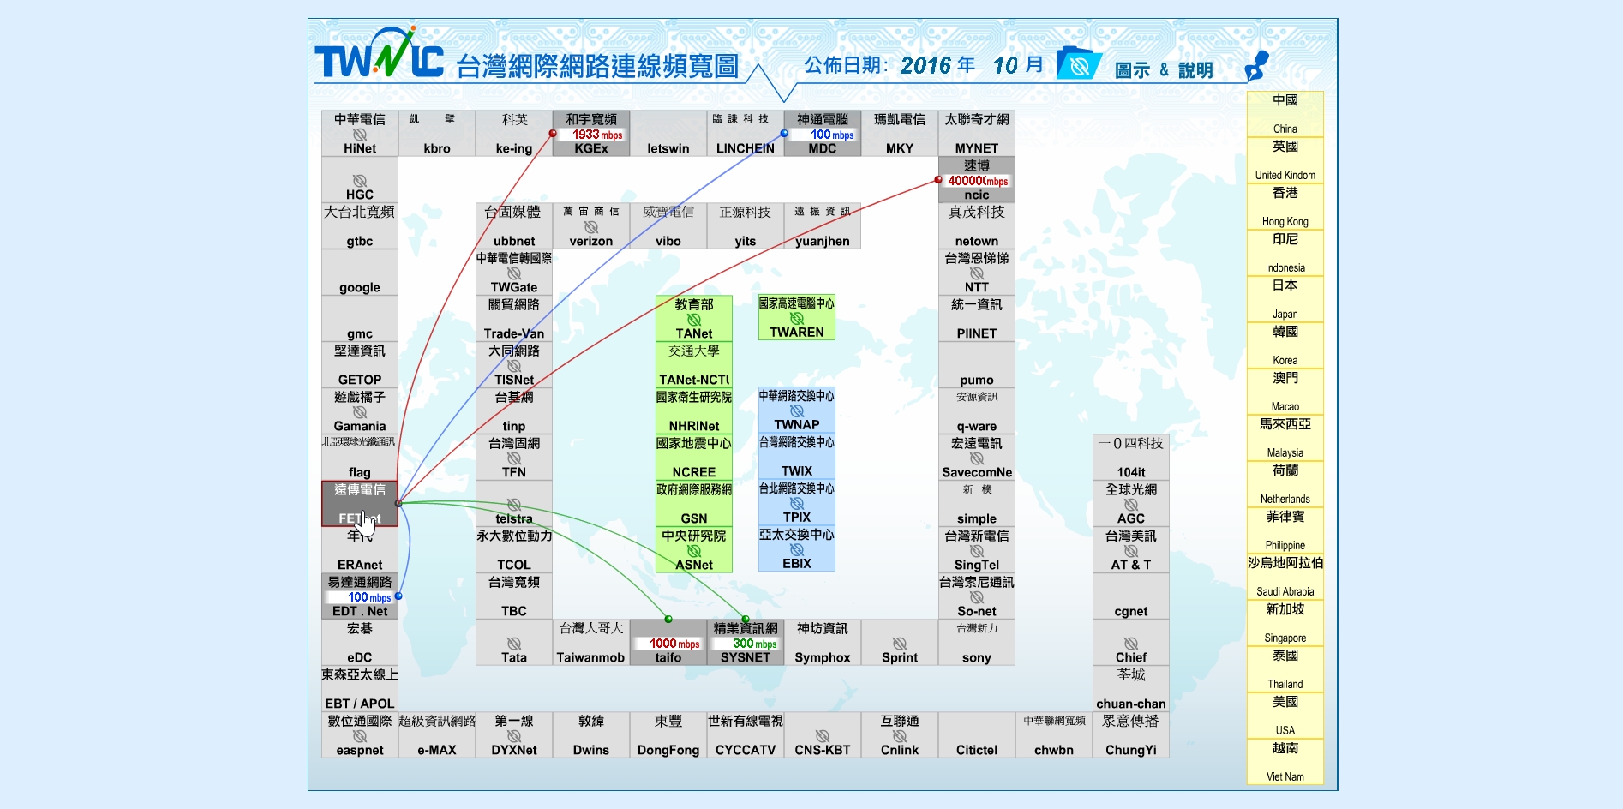This screenshot has height=809, width=1623.
Task: Select the MDC cell showing 100 mbps
Action: click(823, 134)
